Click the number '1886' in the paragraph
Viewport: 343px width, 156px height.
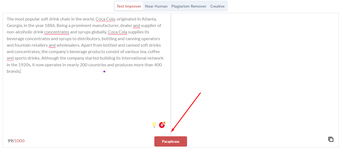coord(50,26)
